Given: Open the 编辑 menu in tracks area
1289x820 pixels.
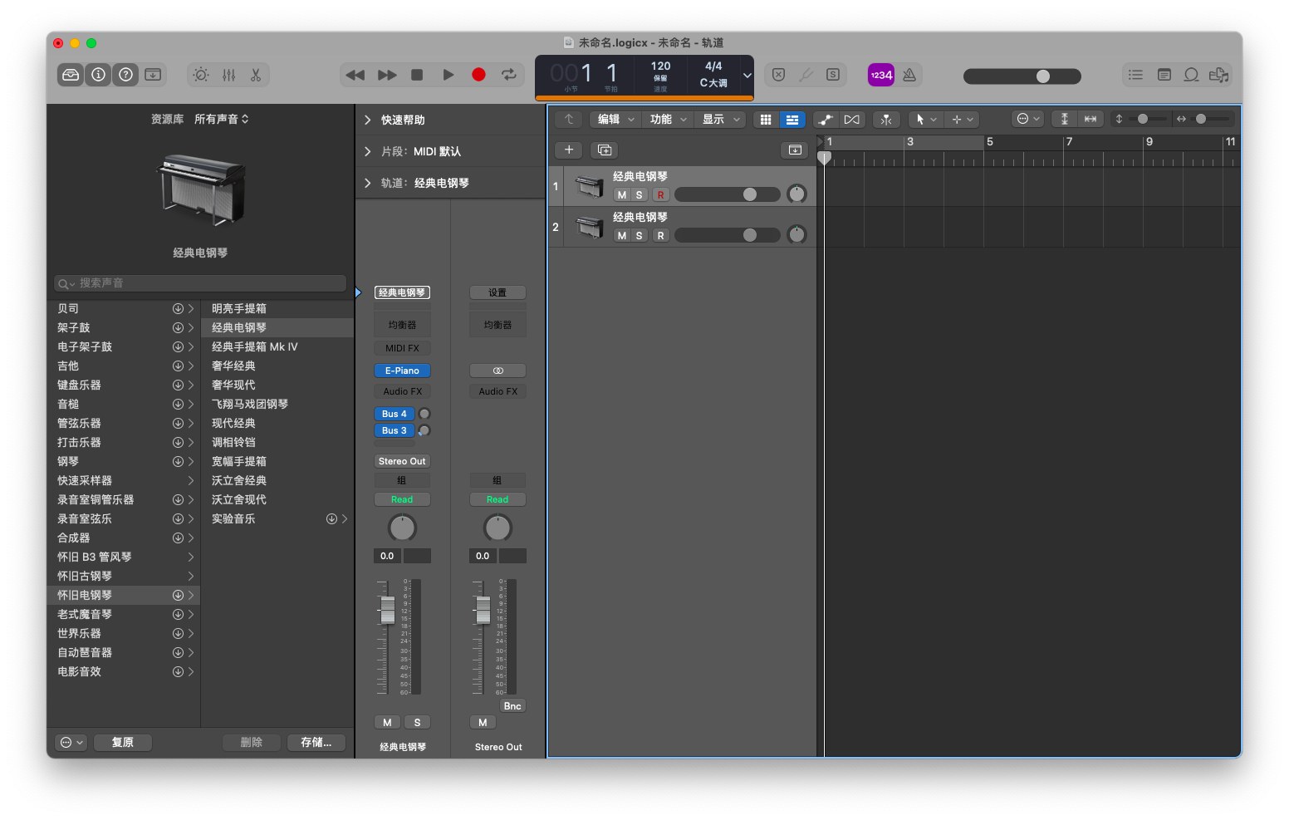Looking at the screenshot, I should (615, 120).
